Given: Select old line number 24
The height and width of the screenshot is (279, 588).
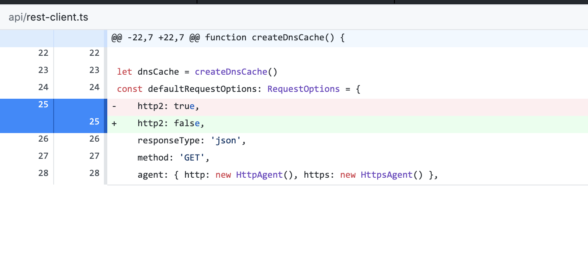Looking at the screenshot, I should point(43,87).
